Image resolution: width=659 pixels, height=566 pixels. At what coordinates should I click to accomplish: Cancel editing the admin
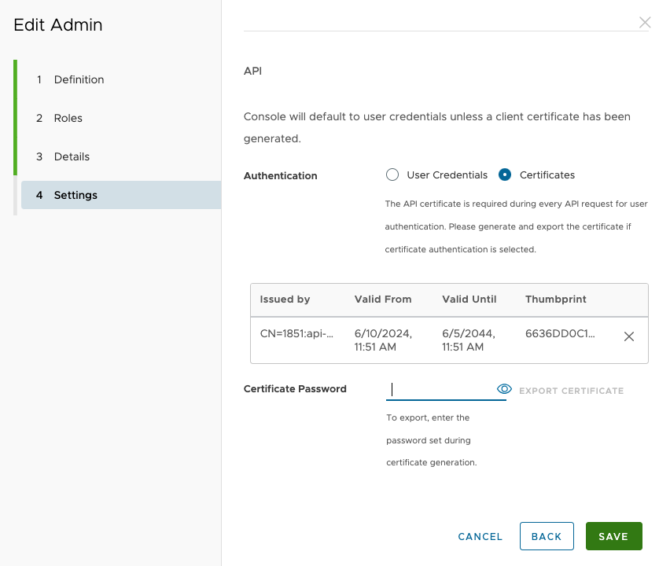tap(480, 536)
